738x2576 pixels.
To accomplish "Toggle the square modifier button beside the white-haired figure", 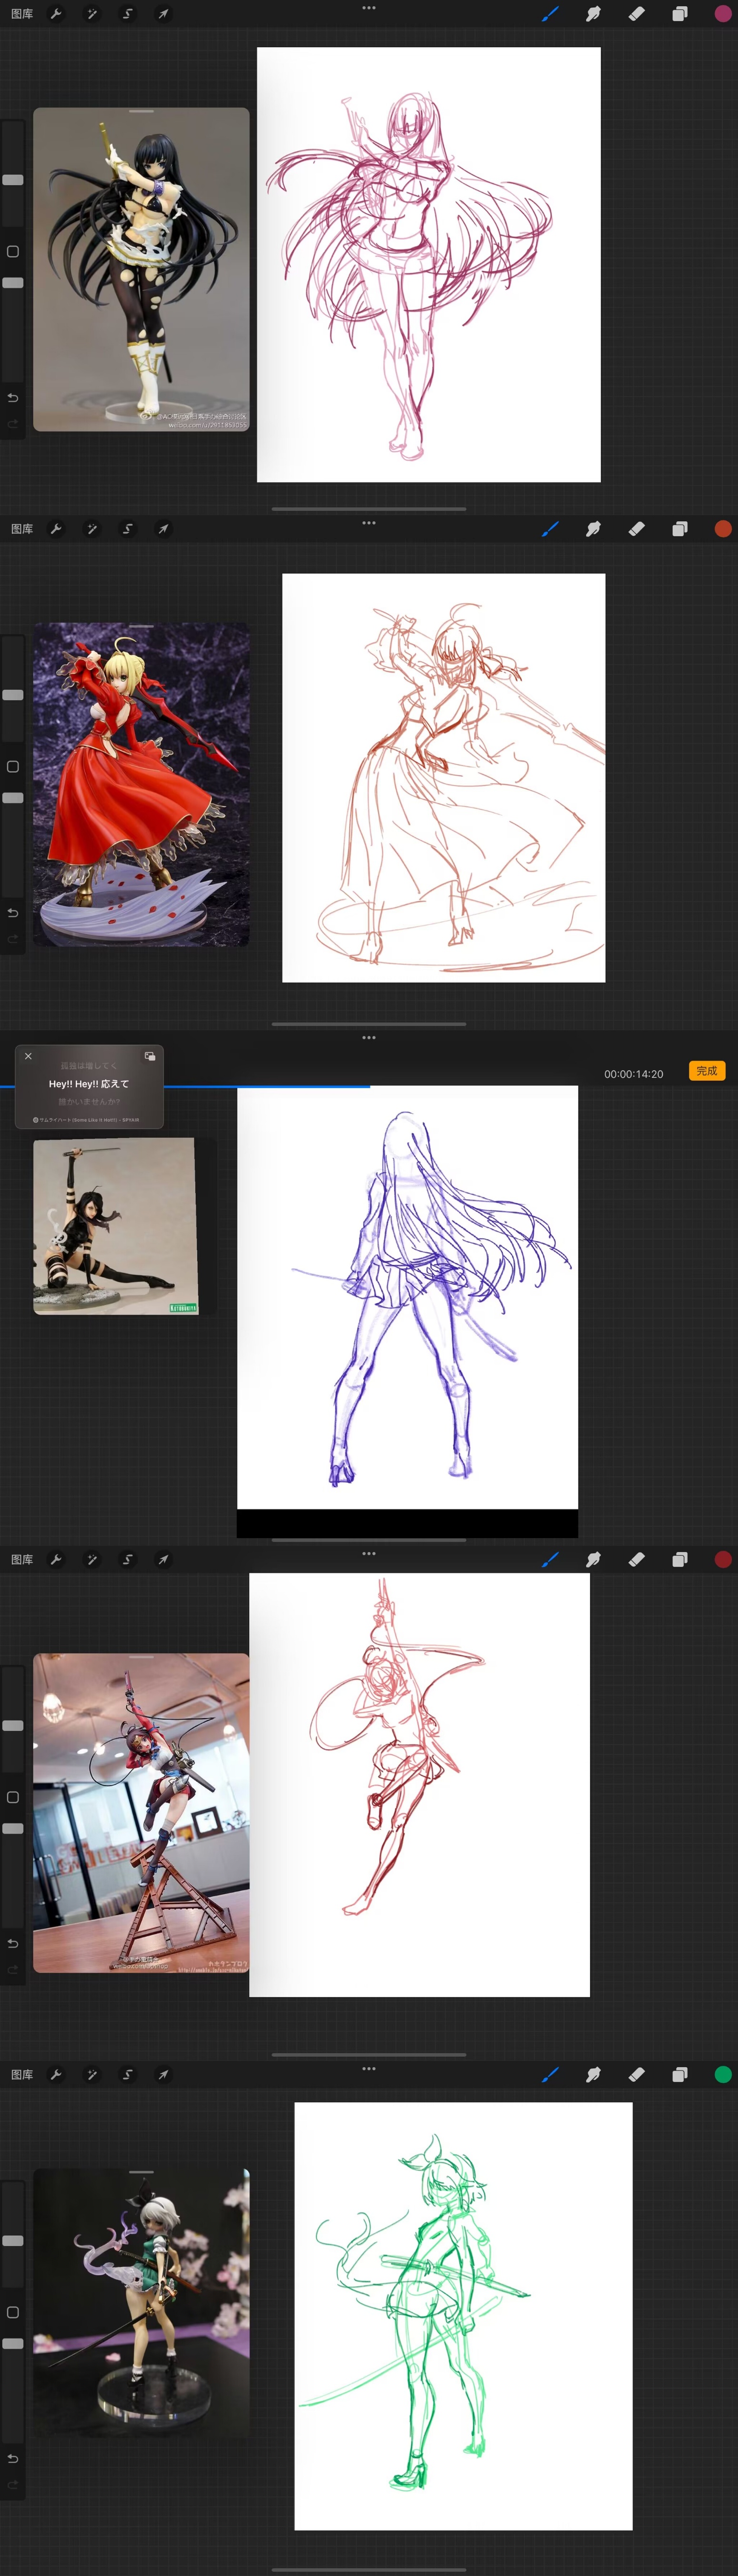I will pos(13,2312).
